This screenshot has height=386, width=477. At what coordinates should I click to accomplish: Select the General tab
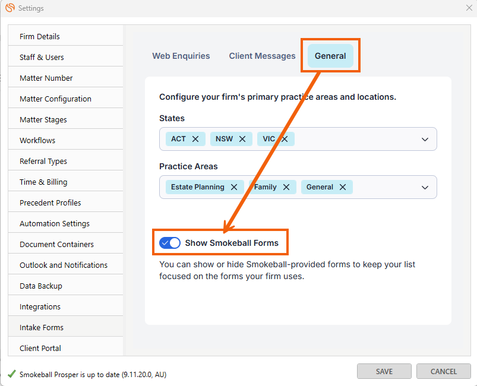point(330,56)
